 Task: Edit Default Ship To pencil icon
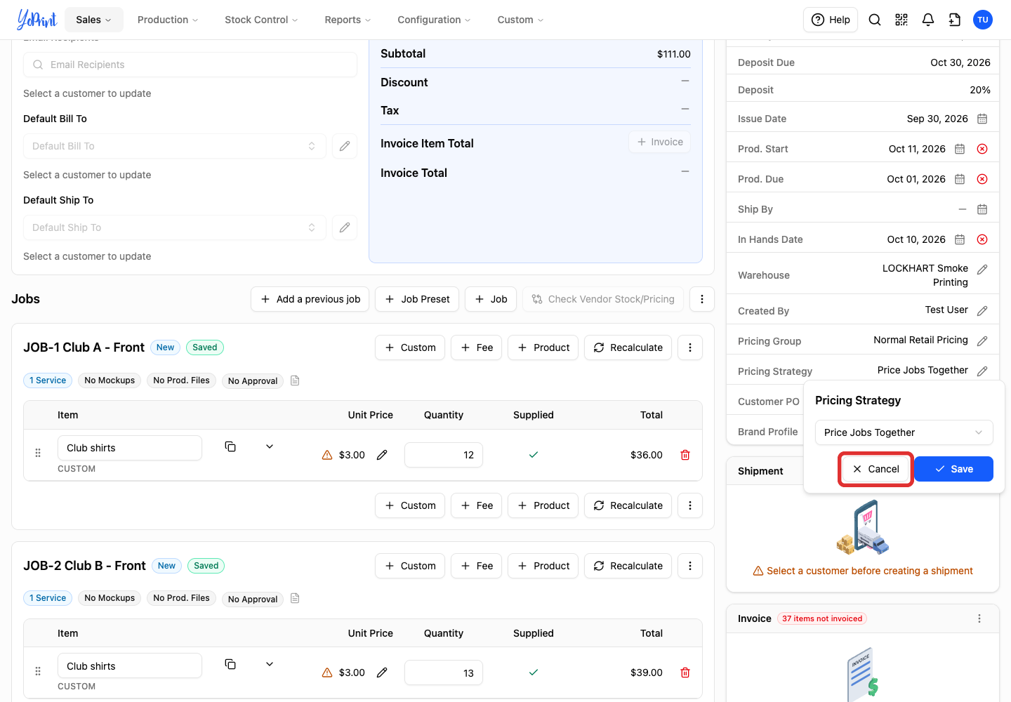click(x=345, y=227)
